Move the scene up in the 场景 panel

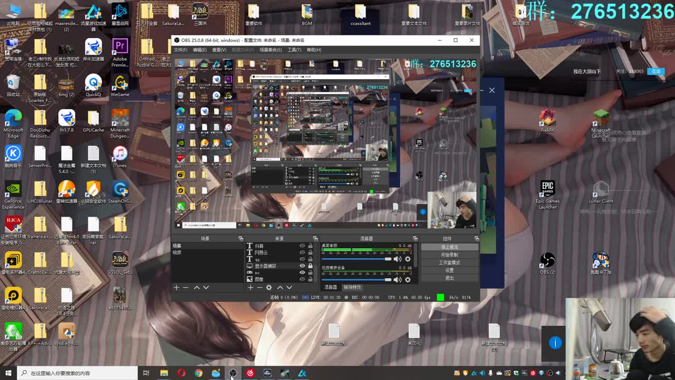click(197, 287)
